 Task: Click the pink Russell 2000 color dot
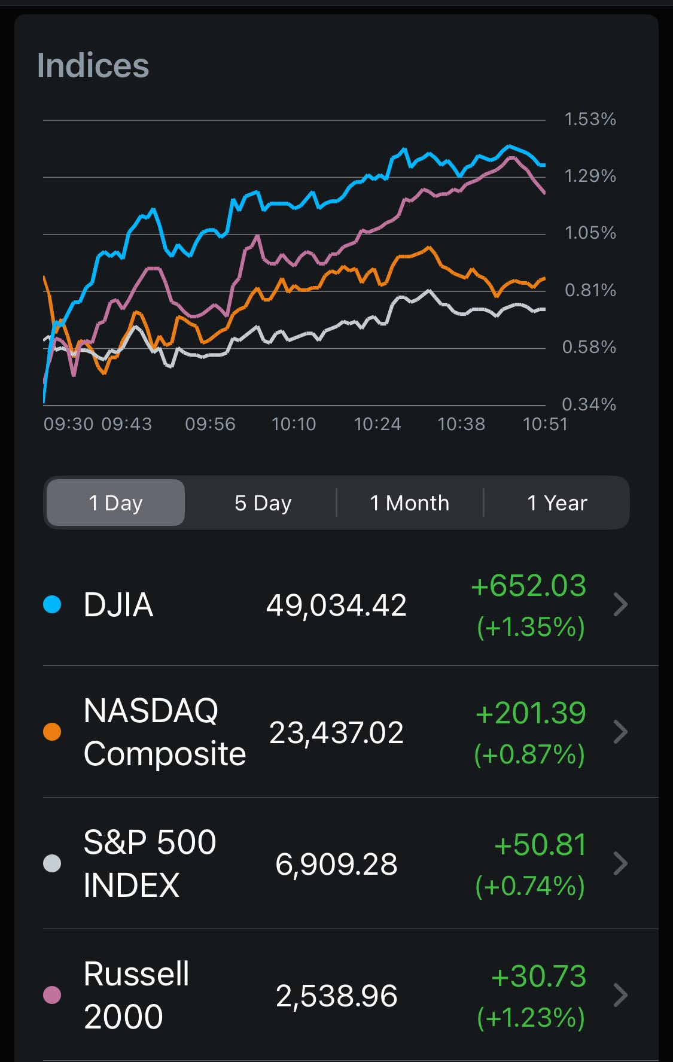click(52, 995)
